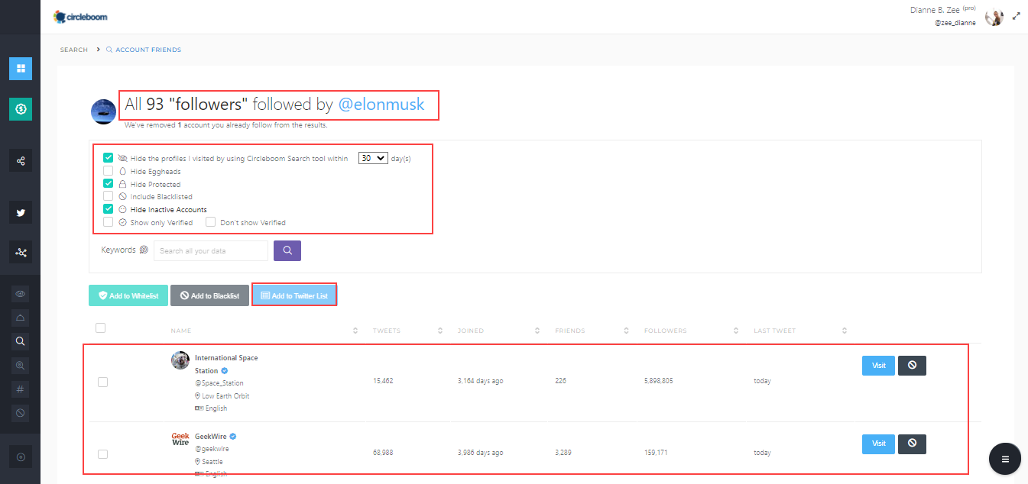Open the dashboard grid icon in sidebar

click(x=21, y=69)
